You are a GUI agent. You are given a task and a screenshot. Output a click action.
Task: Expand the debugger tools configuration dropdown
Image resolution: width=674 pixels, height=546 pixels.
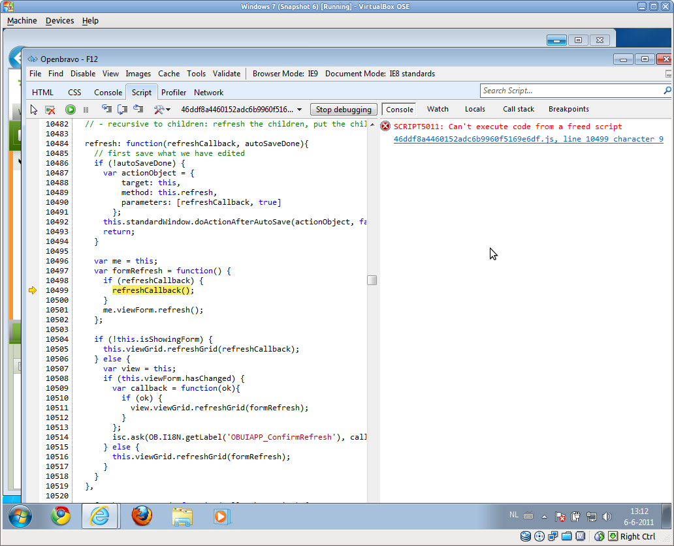(162, 110)
